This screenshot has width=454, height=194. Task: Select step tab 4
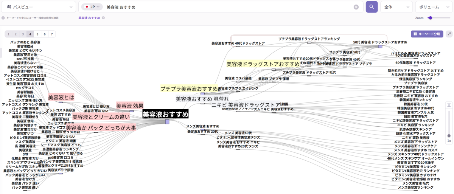tap(30, 34)
